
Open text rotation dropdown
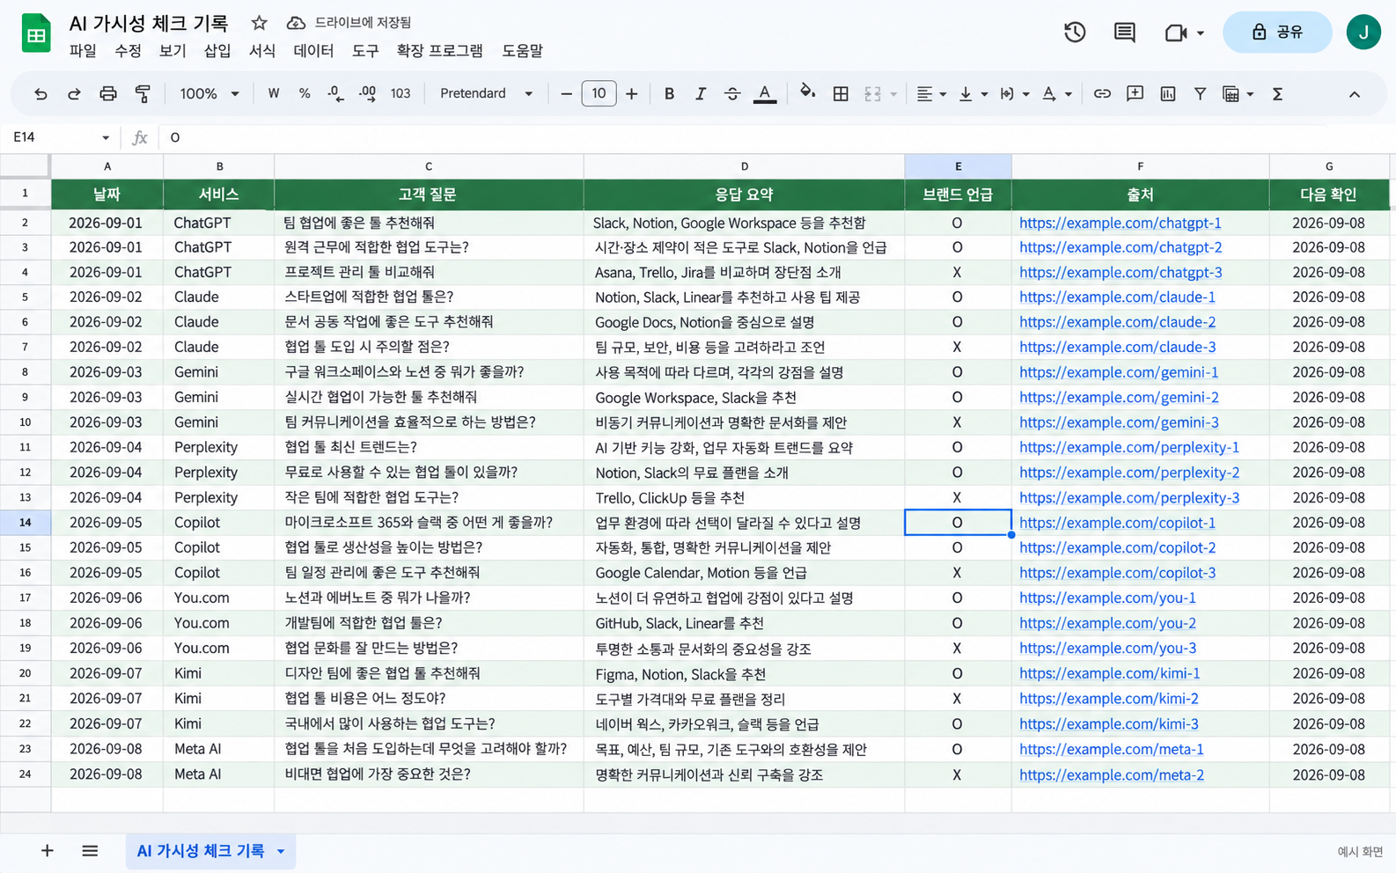(x=1056, y=93)
